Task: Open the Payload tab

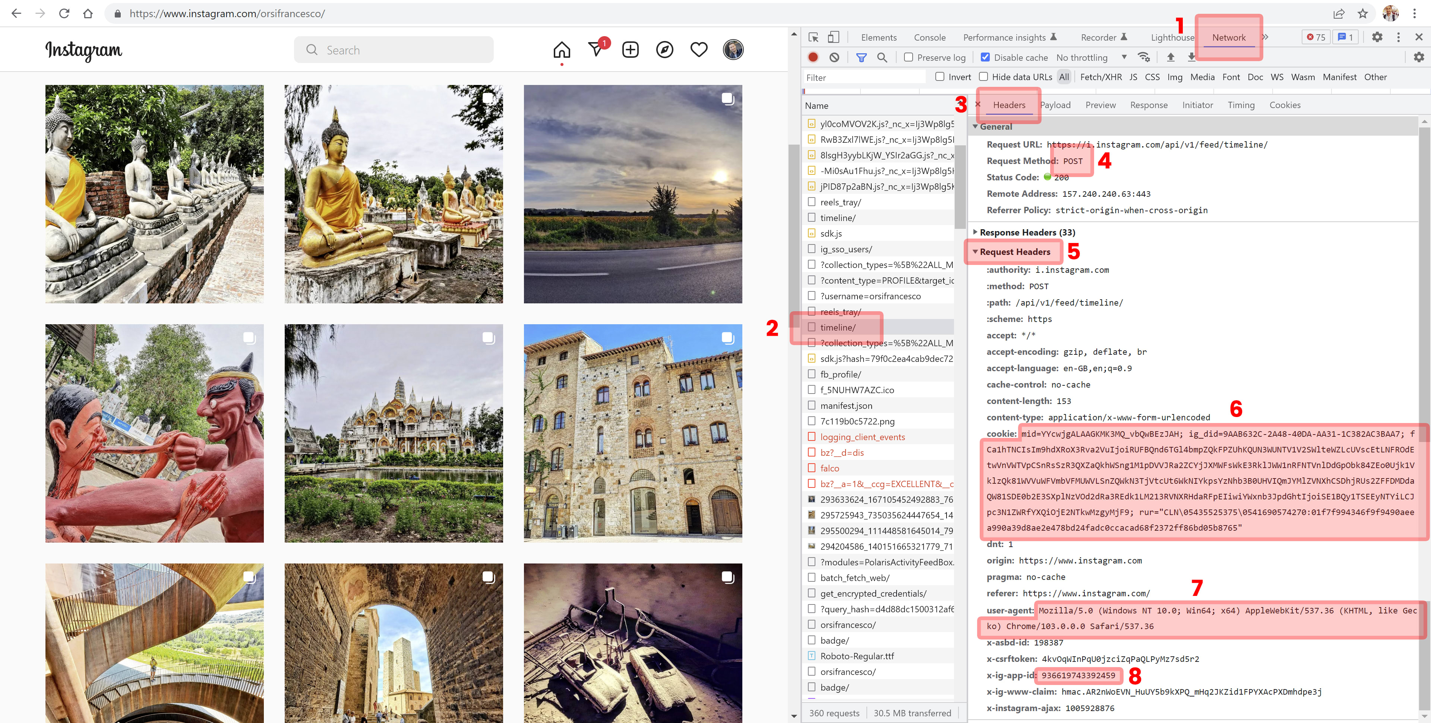Action: [x=1055, y=105]
